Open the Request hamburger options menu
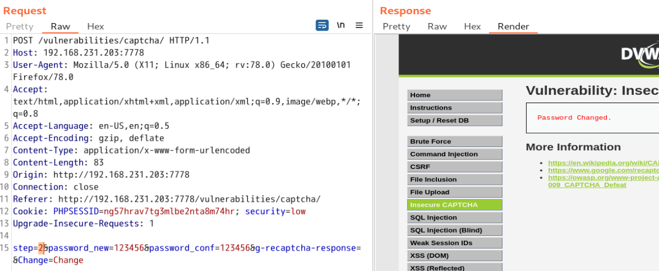This screenshot has width=659, height=271. pos(359,25)
